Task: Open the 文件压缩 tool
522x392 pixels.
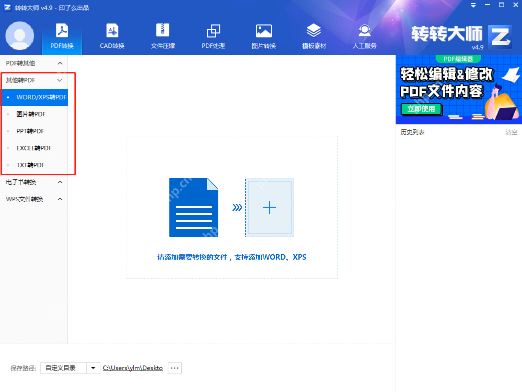Action: [x=163, y=36]
